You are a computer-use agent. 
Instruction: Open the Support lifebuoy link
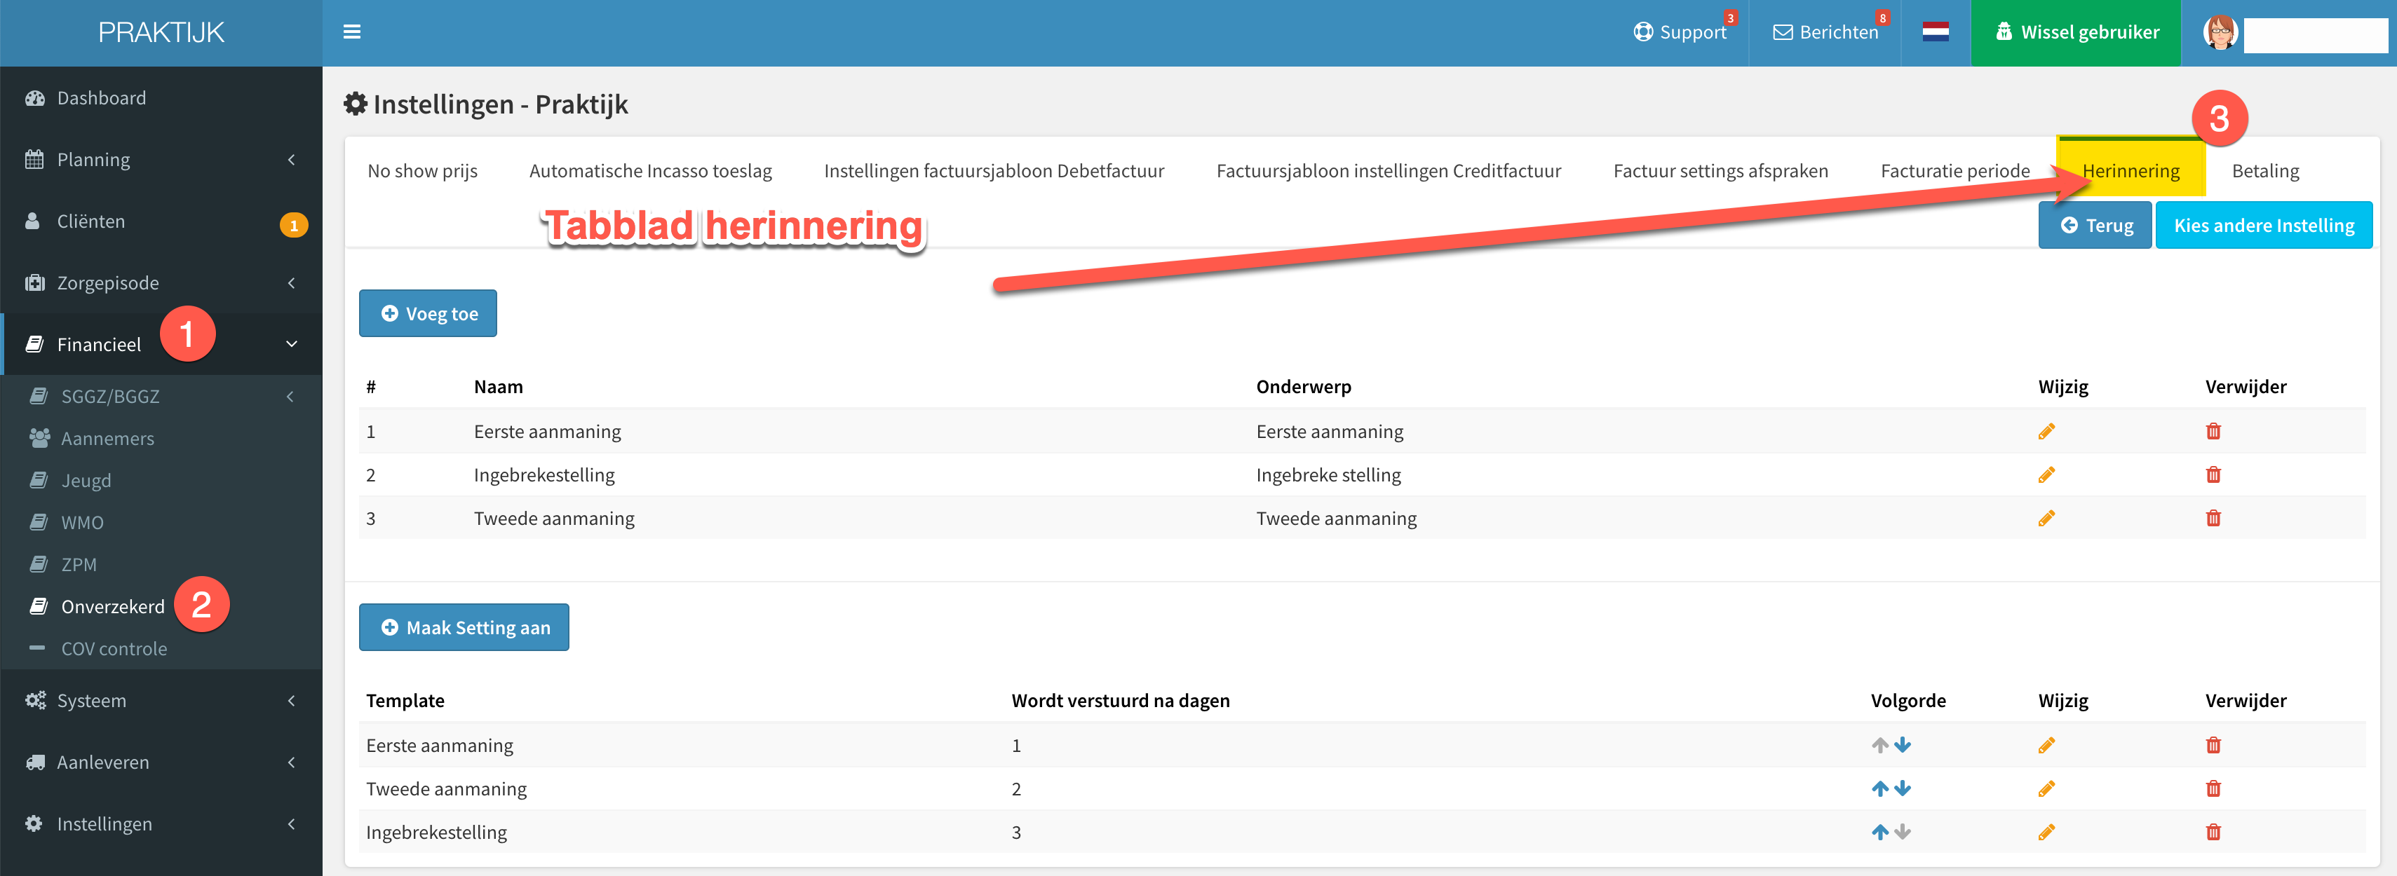click(x=1680, y=32)
